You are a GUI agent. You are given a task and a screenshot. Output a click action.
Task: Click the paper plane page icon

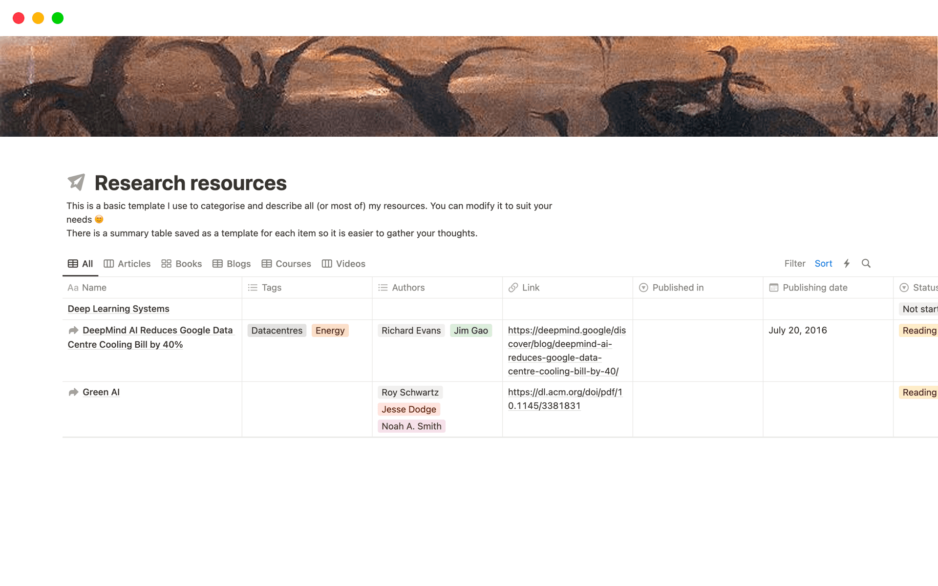click(76, 182)
